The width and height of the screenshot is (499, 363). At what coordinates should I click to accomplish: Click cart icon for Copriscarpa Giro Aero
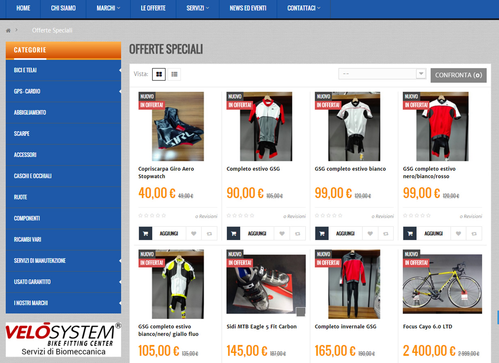point(145,233)
